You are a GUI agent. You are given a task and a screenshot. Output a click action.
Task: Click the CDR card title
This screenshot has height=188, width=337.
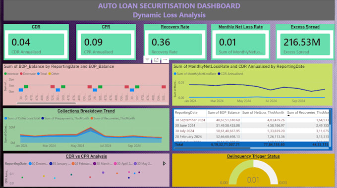click(36, 27)
